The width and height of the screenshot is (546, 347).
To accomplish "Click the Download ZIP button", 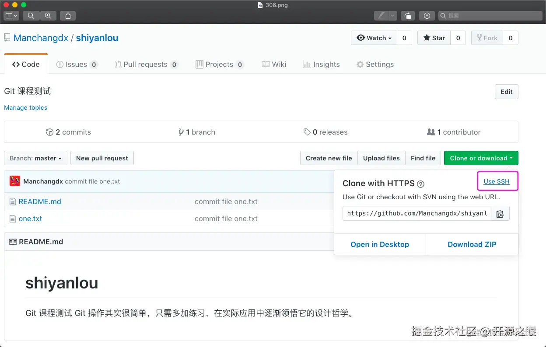I will point(472,244).
